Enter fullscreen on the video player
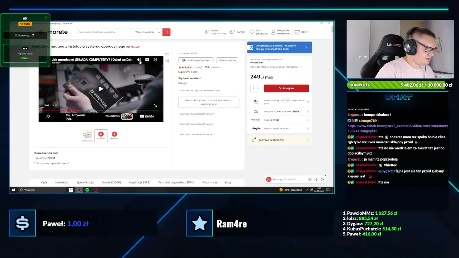Image resolution: width=459 pixels, height=258 pixels. [x=155, y=105]
